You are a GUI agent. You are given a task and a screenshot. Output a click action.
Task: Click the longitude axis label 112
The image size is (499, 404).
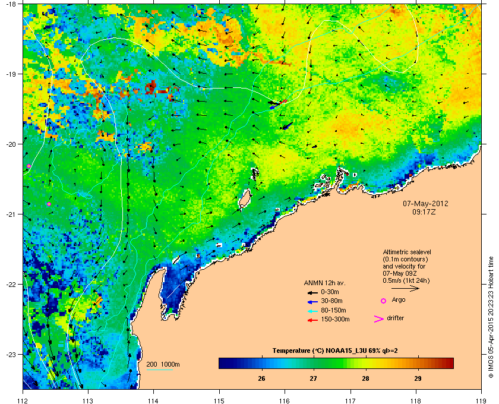click(x=23, y=400)
